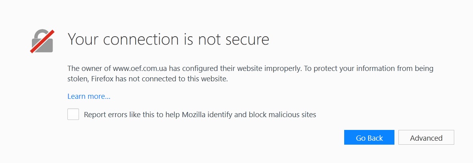Screen dimensions: 473x163
Task: Click "The owner of" at paragraph start
Action: click(86, 69)
